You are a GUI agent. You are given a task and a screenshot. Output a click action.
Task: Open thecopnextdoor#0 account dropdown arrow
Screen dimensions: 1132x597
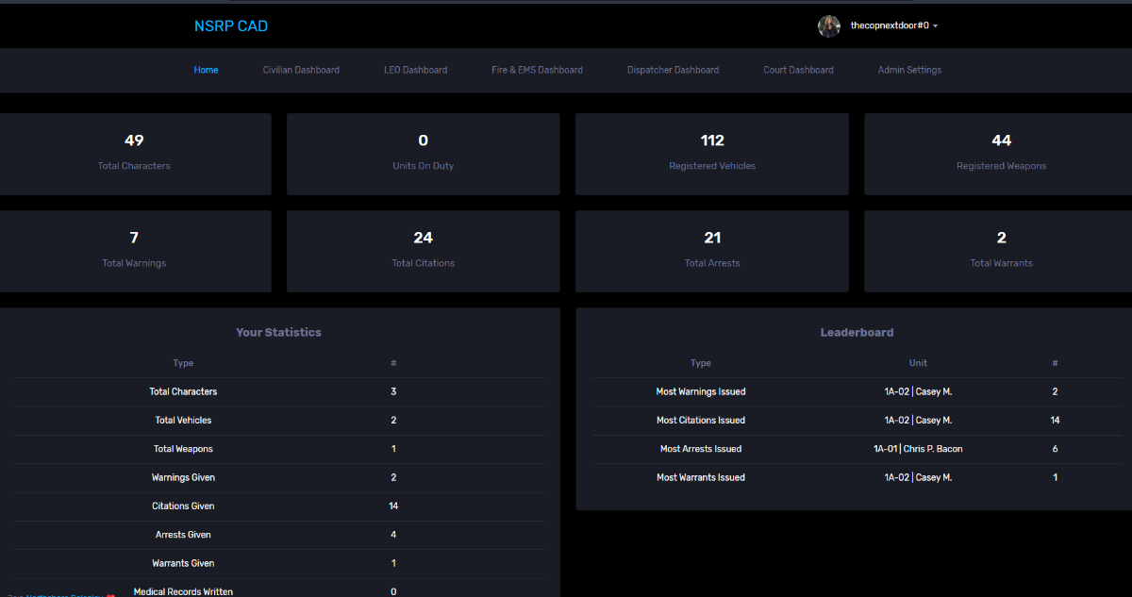[935, 26]
